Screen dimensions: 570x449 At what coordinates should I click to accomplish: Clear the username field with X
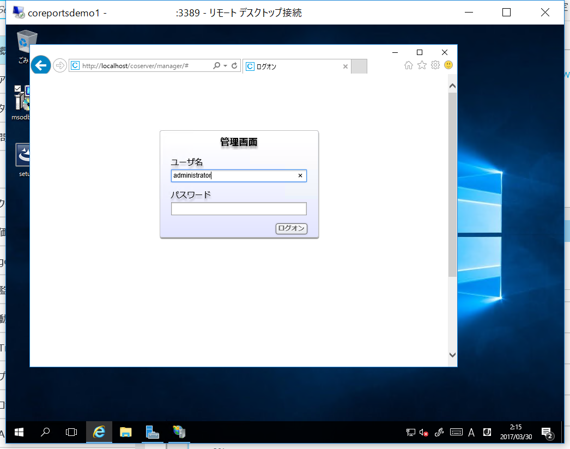(300, 175)
